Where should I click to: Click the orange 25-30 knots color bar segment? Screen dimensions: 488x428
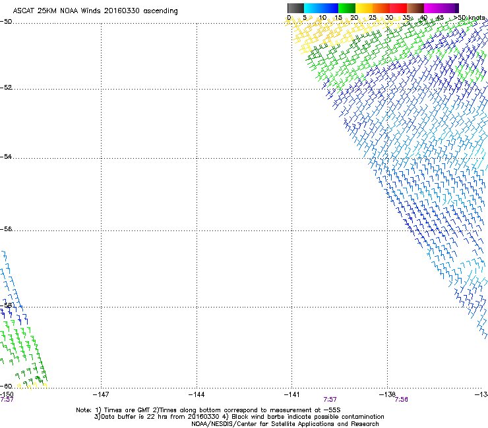pyautogui.click(x=381, y=8)
